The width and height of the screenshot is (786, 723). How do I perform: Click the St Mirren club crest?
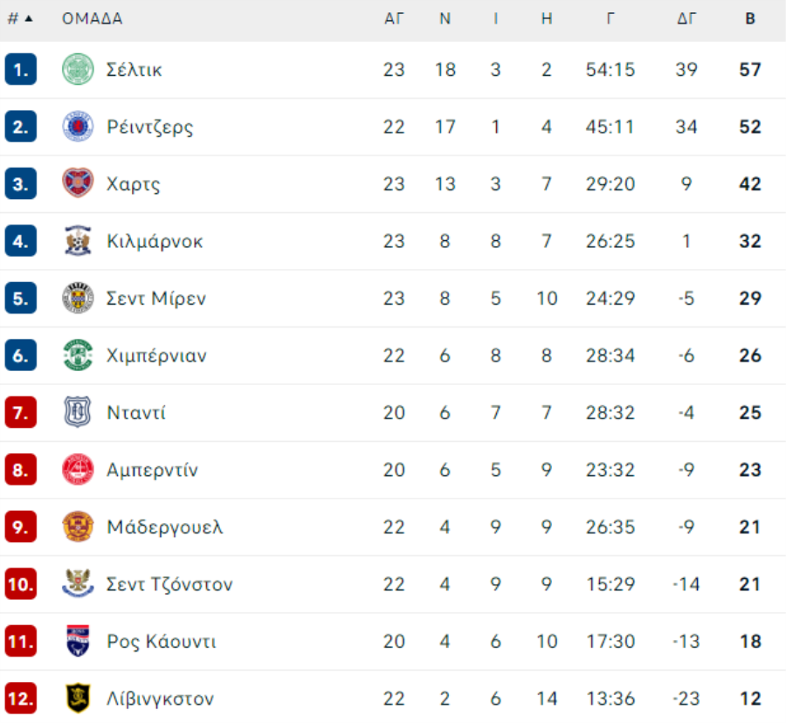pos(78,298)
